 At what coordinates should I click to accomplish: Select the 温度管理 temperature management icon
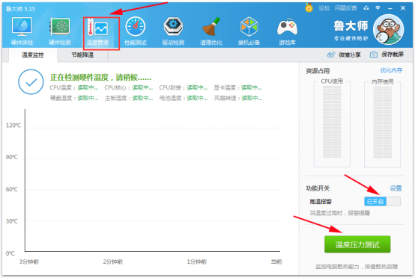(x=97, y=31)
